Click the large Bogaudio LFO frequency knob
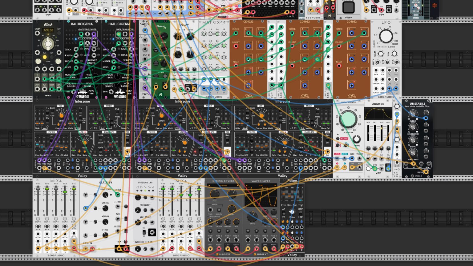 386,36
